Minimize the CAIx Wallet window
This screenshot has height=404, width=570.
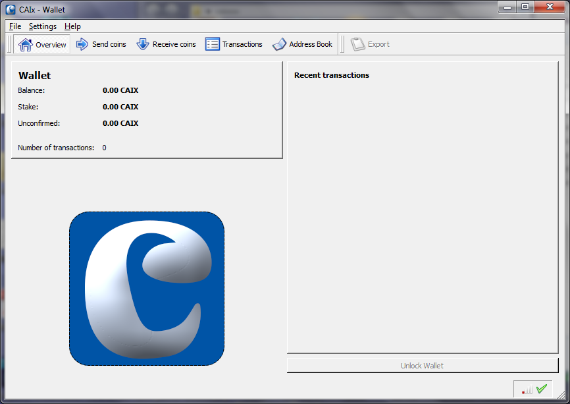click(x=507, y=7)
